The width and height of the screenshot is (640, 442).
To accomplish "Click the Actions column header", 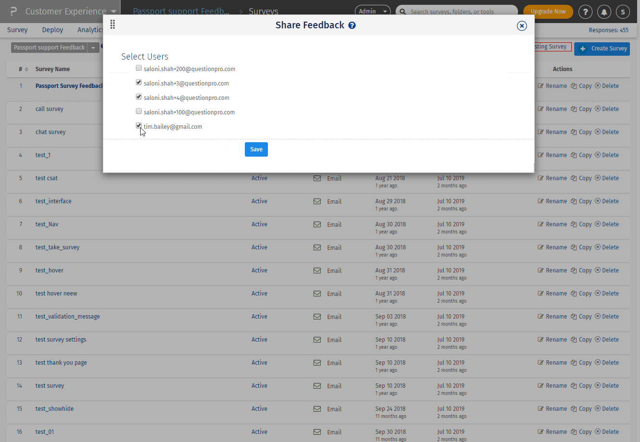I will pyautogui.click(x=563, y=69).
